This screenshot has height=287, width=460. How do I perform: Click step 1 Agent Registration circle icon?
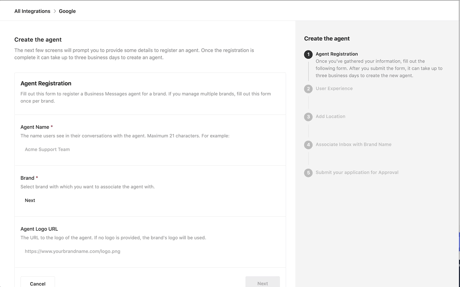[x=308, y=55]
